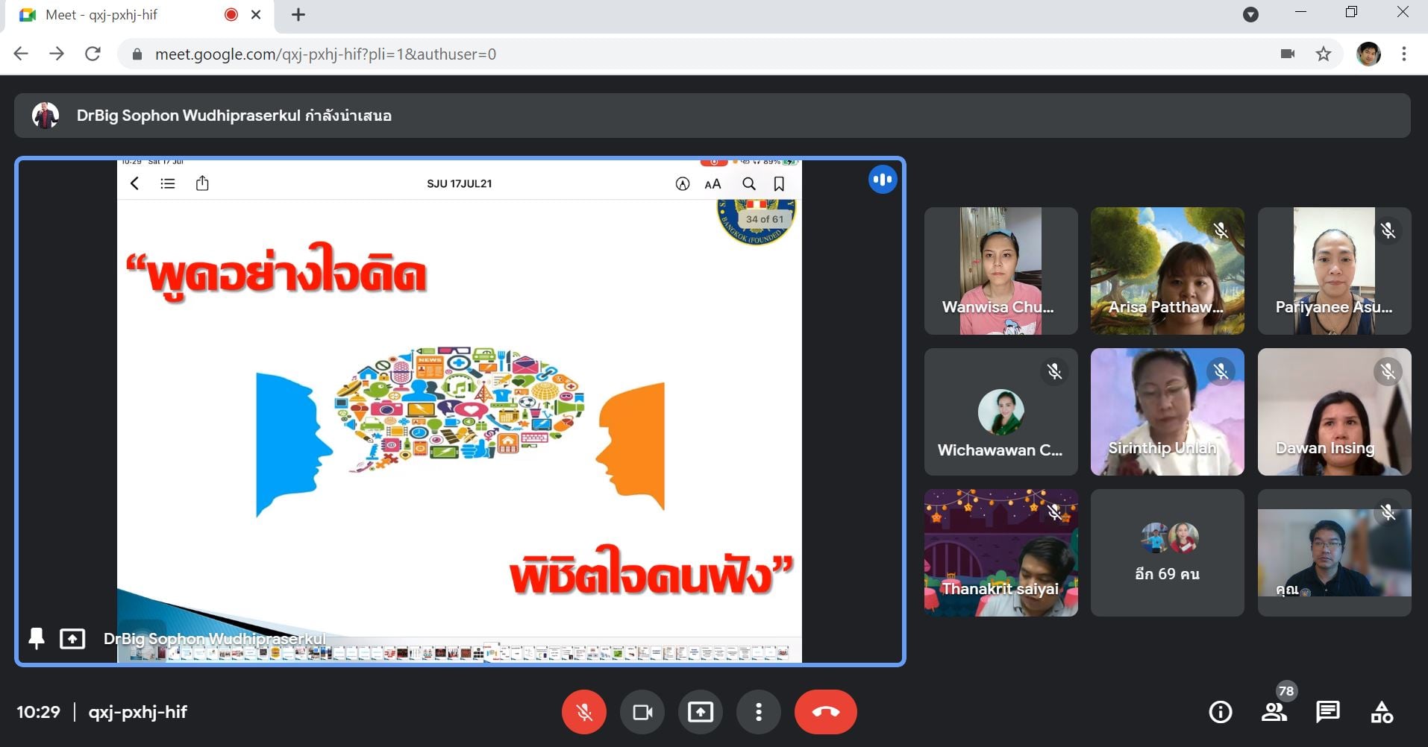Open the meeting details info icon

[1220, 712]
